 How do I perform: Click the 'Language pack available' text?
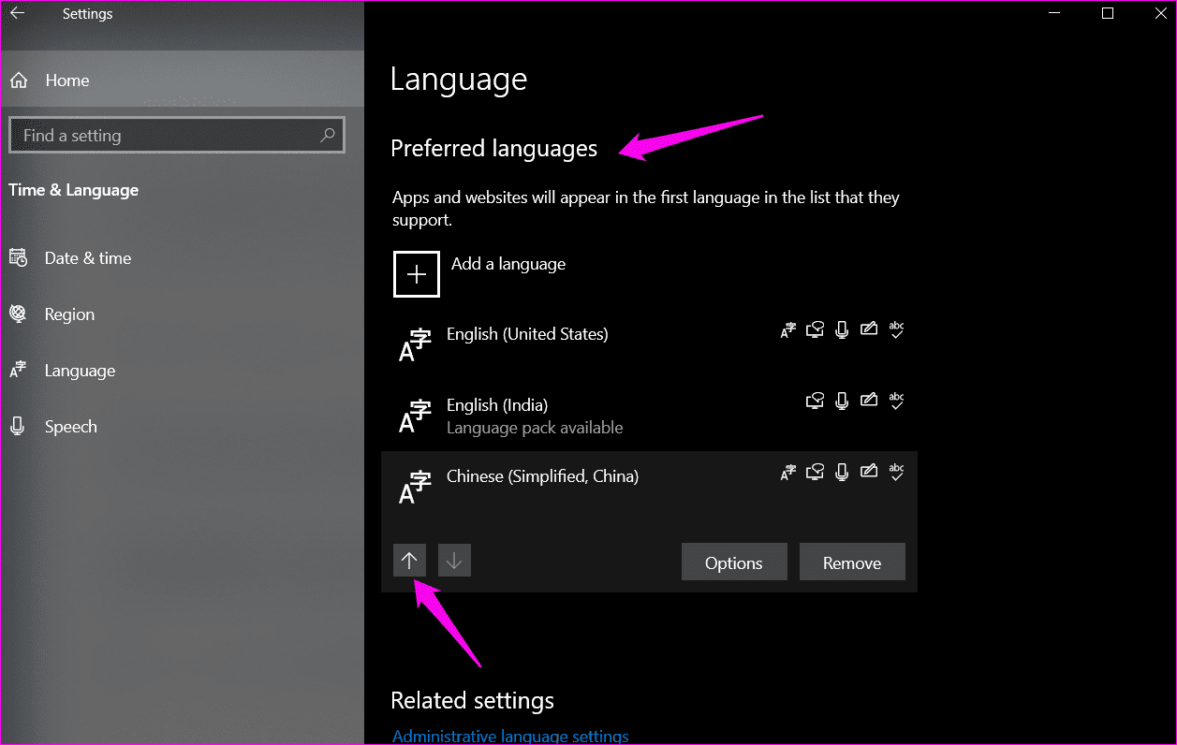pos(535,428)
